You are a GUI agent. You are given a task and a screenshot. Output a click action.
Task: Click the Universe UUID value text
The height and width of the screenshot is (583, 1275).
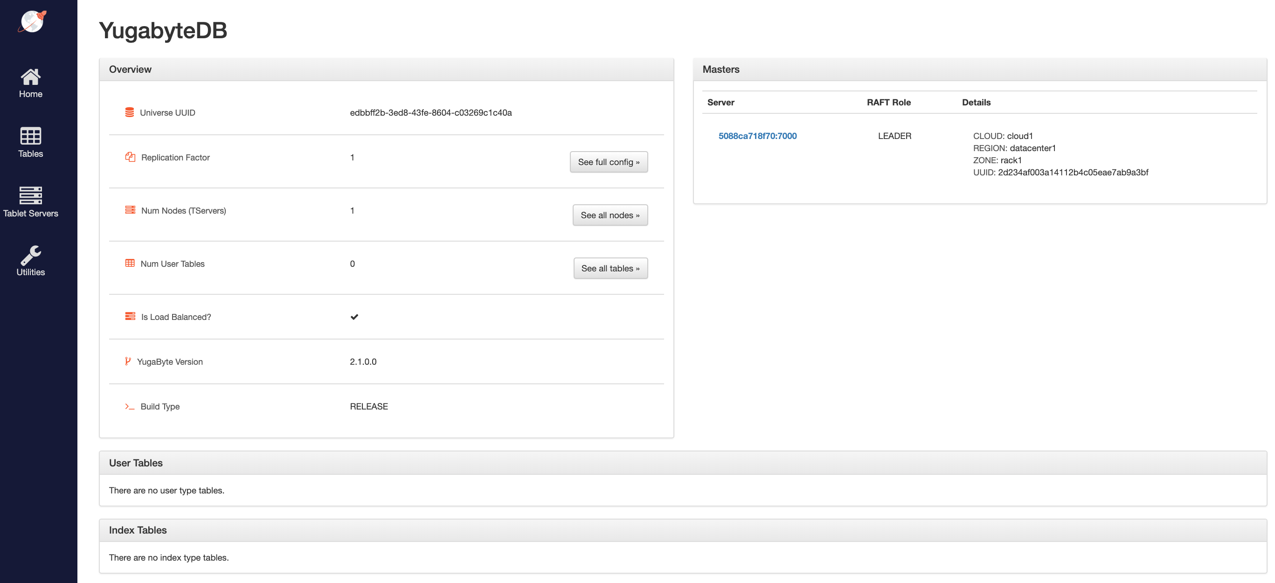click(x=430, y=112)
